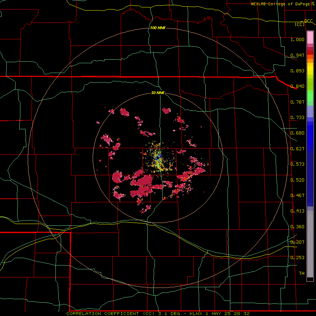Screen dimensions: 316x316
Task: Select the 0.360 value on the color scale
Action: [297, 227]
